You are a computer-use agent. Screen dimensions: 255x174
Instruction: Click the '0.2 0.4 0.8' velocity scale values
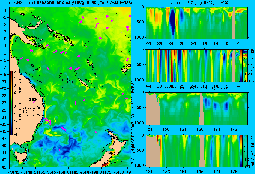(32, 112)
